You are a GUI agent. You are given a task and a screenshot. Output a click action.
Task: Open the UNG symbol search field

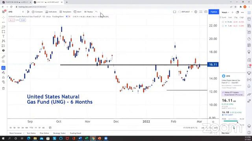click(11, 12)
